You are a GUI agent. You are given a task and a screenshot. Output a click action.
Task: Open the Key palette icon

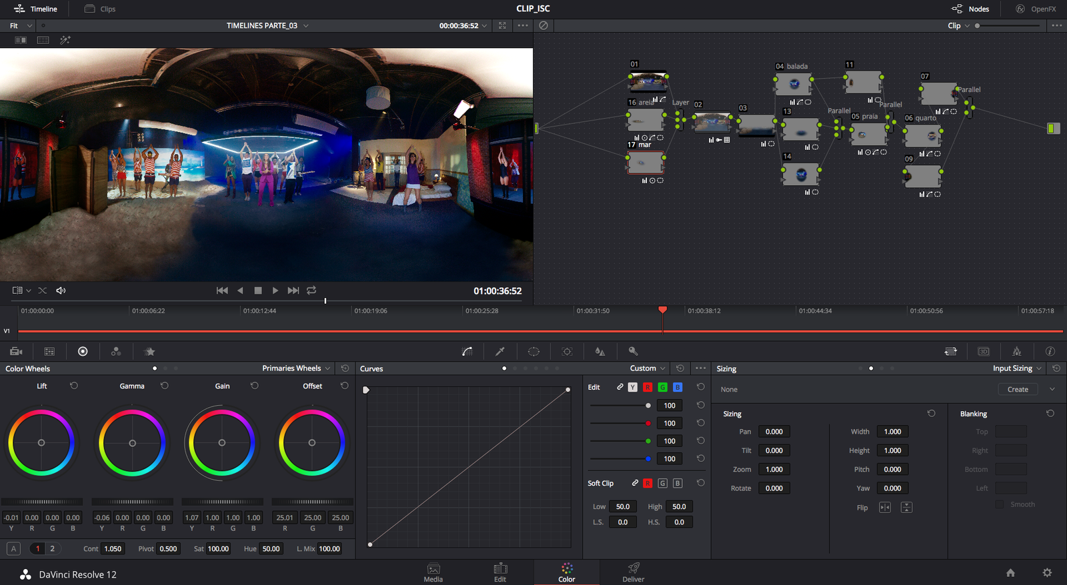coord(633,351)
